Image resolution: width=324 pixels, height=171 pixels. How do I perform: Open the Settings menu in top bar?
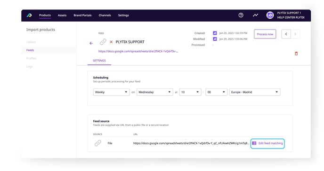[x=123, y=15]
